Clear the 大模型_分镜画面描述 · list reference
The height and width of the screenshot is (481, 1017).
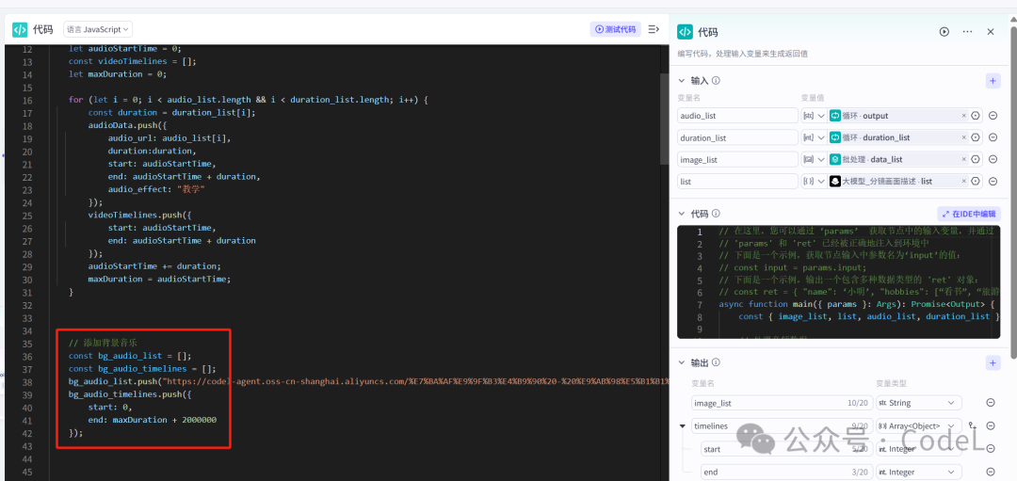pyautogui.click(x=964, y=182)
